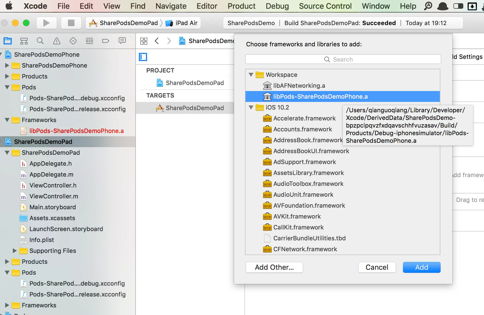Screen dimensions: 484x315
Task: Open the Navigate menu
Action: pos(171,6)
